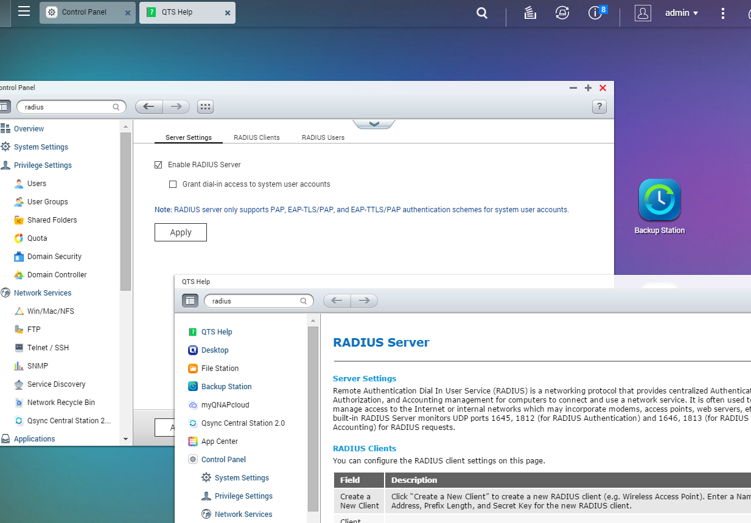This screenshot has height=523, width=751.
Task: Toggle sidebar icon in QTS Help toolbar
Action: point(190,300)
